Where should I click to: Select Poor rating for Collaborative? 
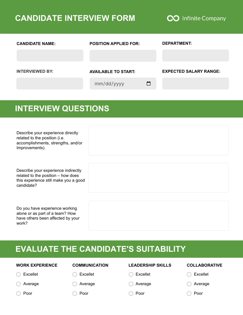point(189,294)
